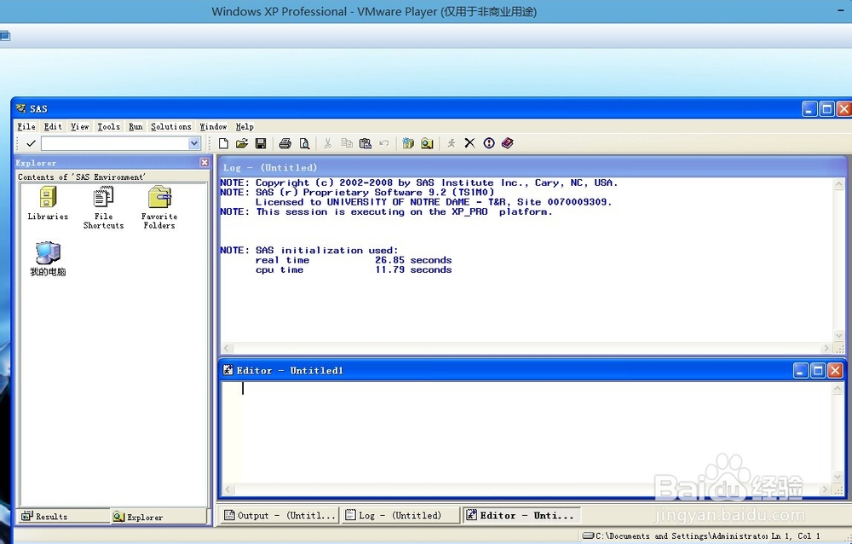Click the Paste clipboard icon

tap(366, 143)
